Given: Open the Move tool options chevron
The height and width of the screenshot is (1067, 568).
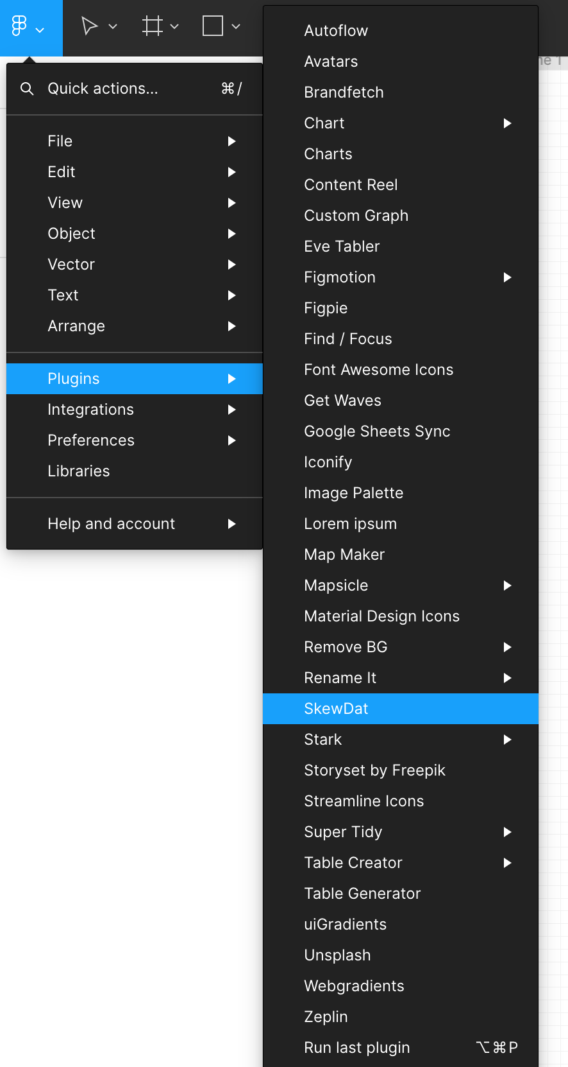Looking at the screenshot, I should (113, 27).
